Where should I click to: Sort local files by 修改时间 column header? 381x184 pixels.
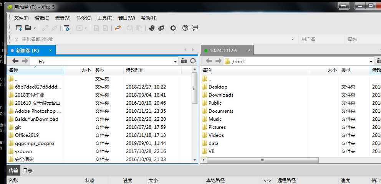152,70
